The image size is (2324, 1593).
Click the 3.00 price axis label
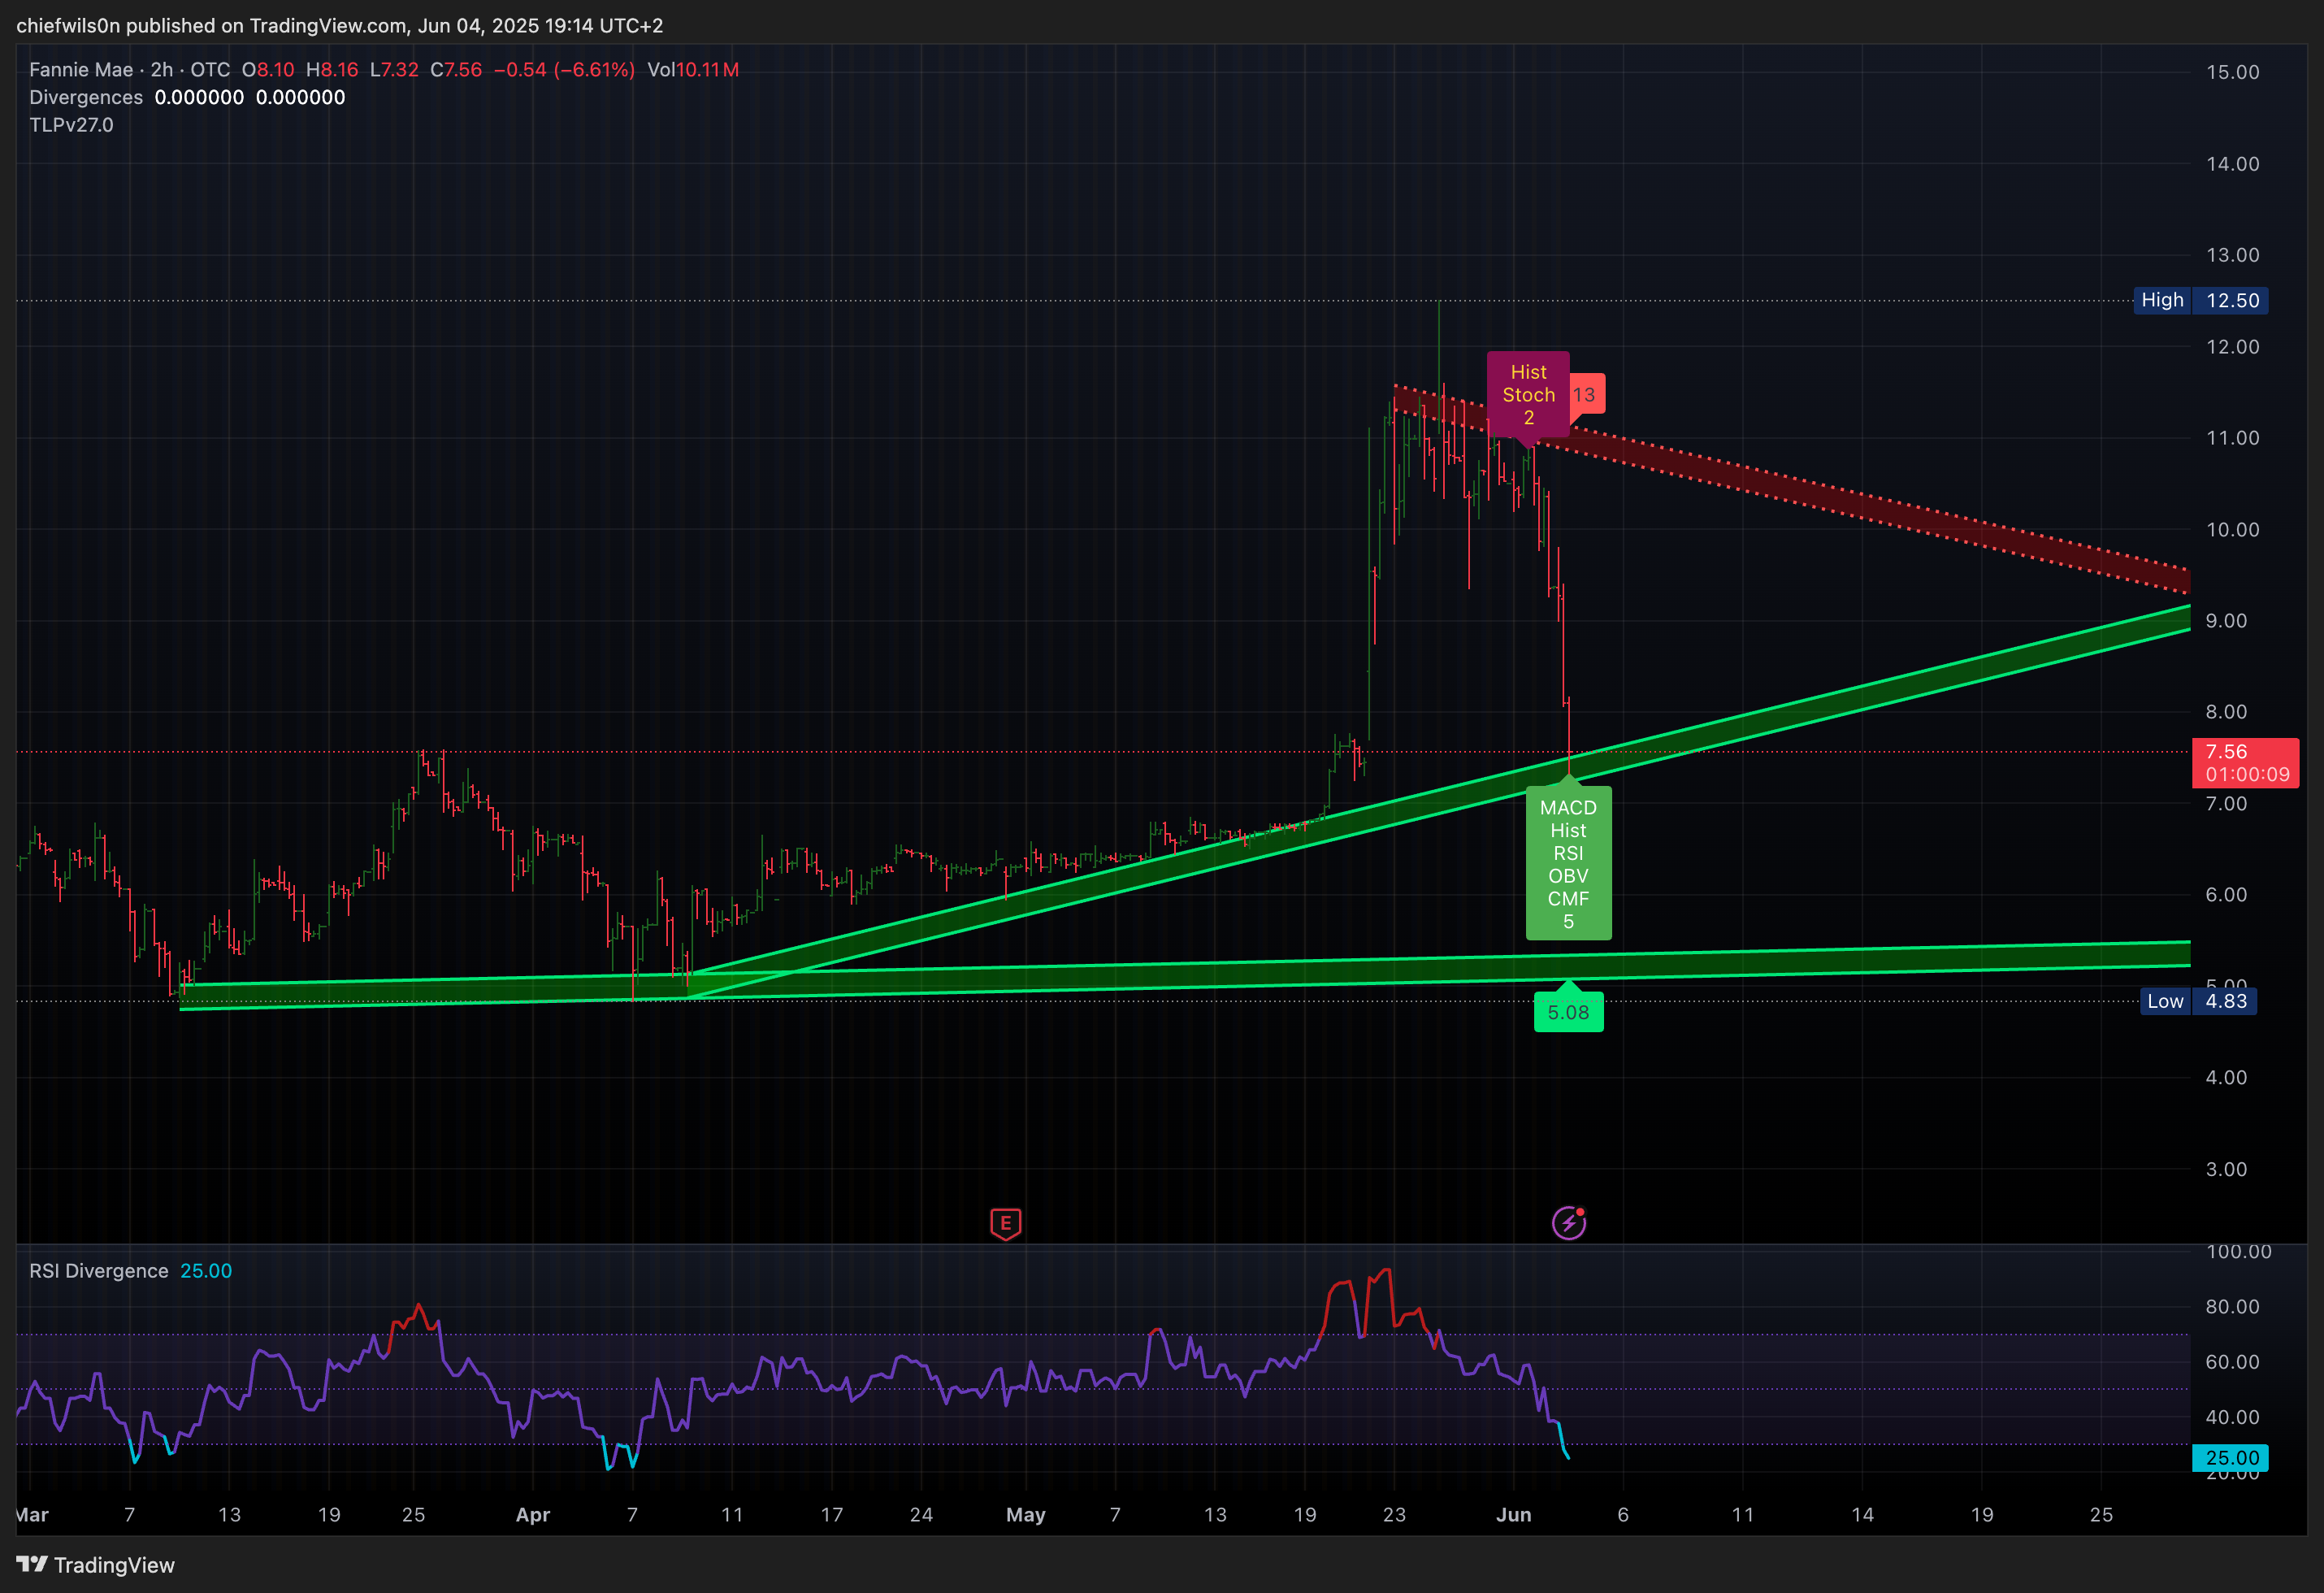coord(2226,1169)
